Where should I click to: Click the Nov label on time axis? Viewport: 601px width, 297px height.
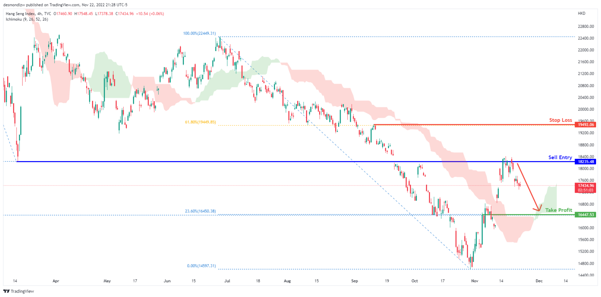click(x=475, y=281)
